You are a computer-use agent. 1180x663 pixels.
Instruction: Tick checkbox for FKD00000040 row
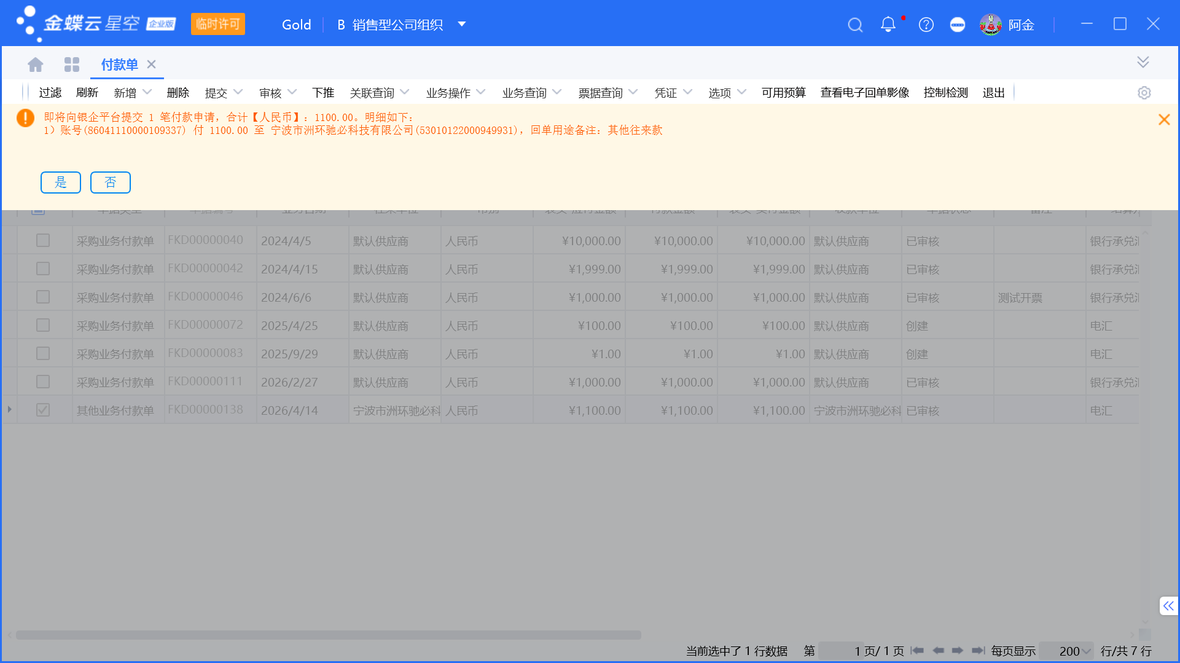[43, 240]
